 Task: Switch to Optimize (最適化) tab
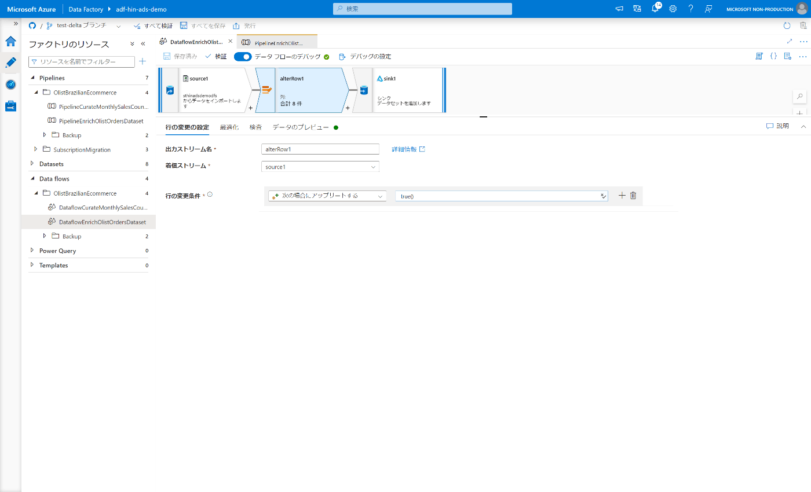coord(229,127)
